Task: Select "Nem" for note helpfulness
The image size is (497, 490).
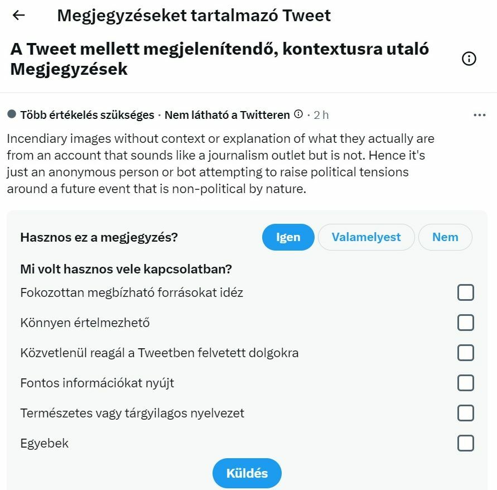Action: [x=445, y=237]
